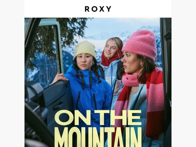Screen dimensions: 196x147
Task: Click the face of the blonde woman
Action: coord(110,50)
